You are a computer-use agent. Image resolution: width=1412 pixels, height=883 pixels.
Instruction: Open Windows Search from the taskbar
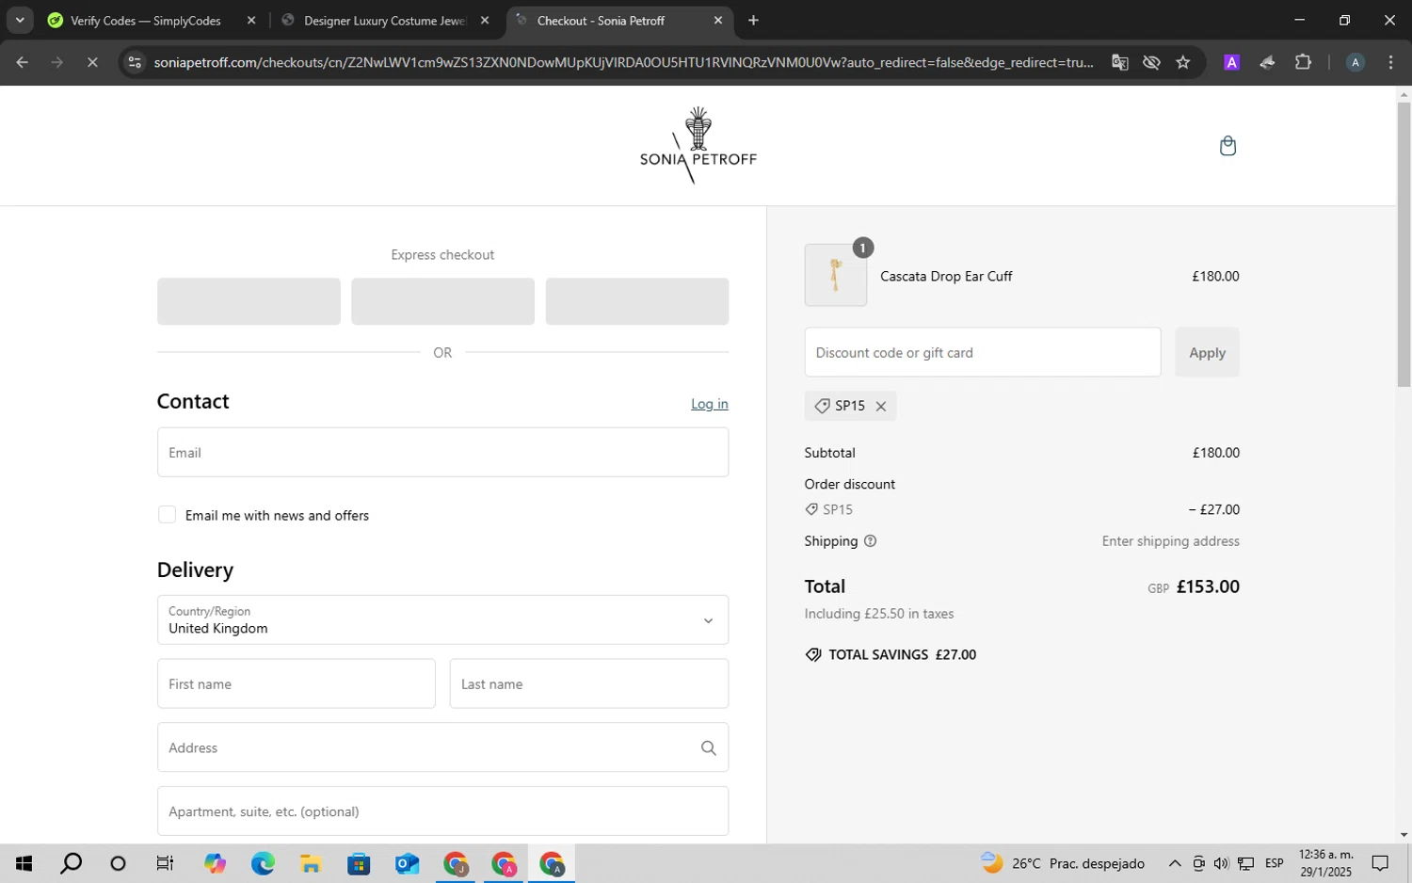[x=71, y=863]
